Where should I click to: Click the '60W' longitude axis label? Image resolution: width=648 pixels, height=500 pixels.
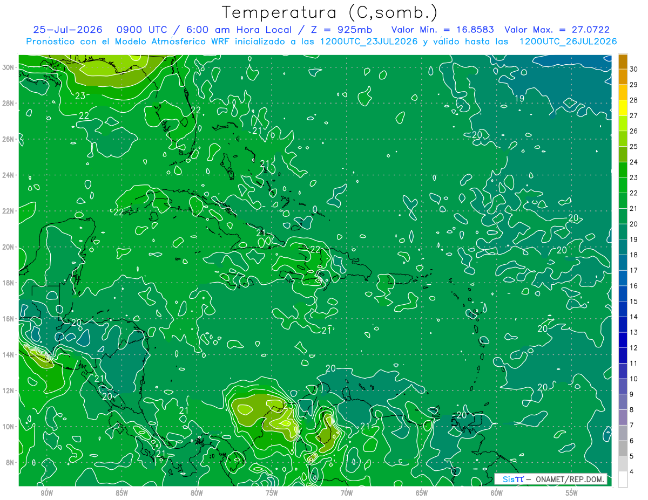click(497, 492)
